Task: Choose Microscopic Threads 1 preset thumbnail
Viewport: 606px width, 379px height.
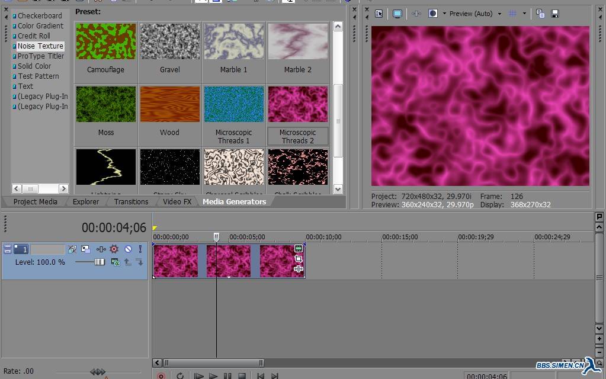Action: coord(234,104)
